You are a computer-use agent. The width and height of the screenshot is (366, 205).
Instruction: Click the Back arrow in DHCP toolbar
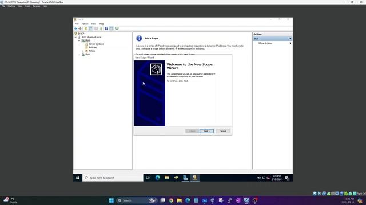pyautogui.click(x=76, y=28)
